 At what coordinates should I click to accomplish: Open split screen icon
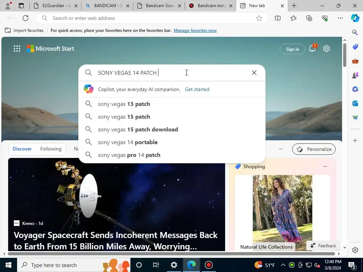click(x=278, y=18)
